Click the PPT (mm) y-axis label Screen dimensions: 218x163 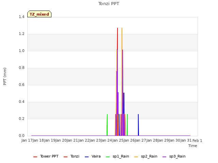click(5, 76)
